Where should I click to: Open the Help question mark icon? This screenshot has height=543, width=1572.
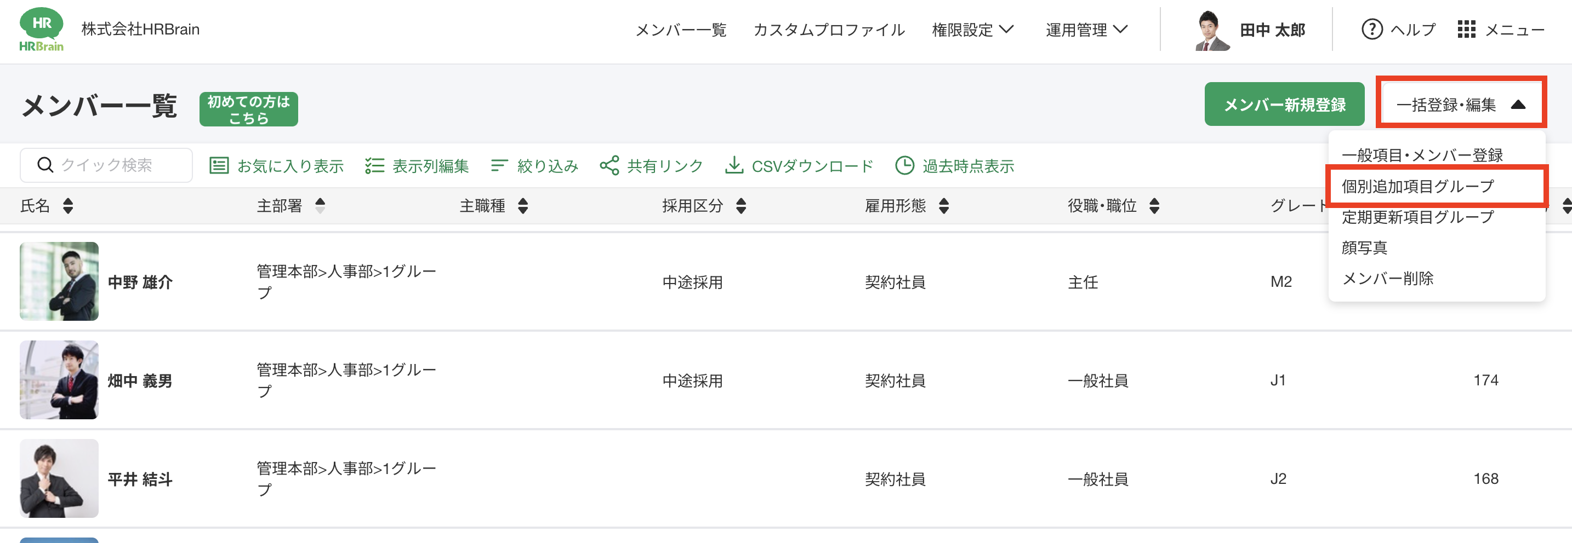(1371, 29)
